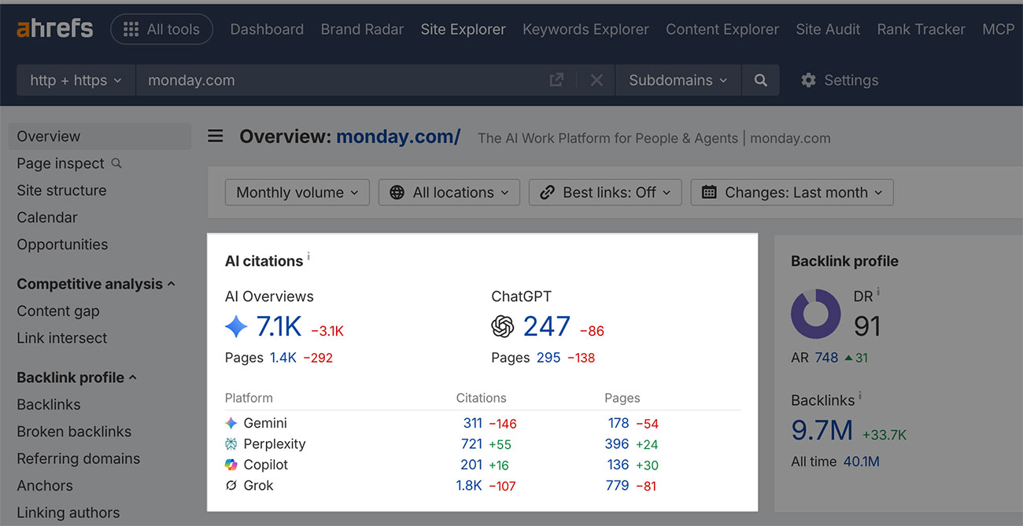Expand Best links: Off dropdown
The height and width of the screenshot is (526, 1023).
pos(604,193)
